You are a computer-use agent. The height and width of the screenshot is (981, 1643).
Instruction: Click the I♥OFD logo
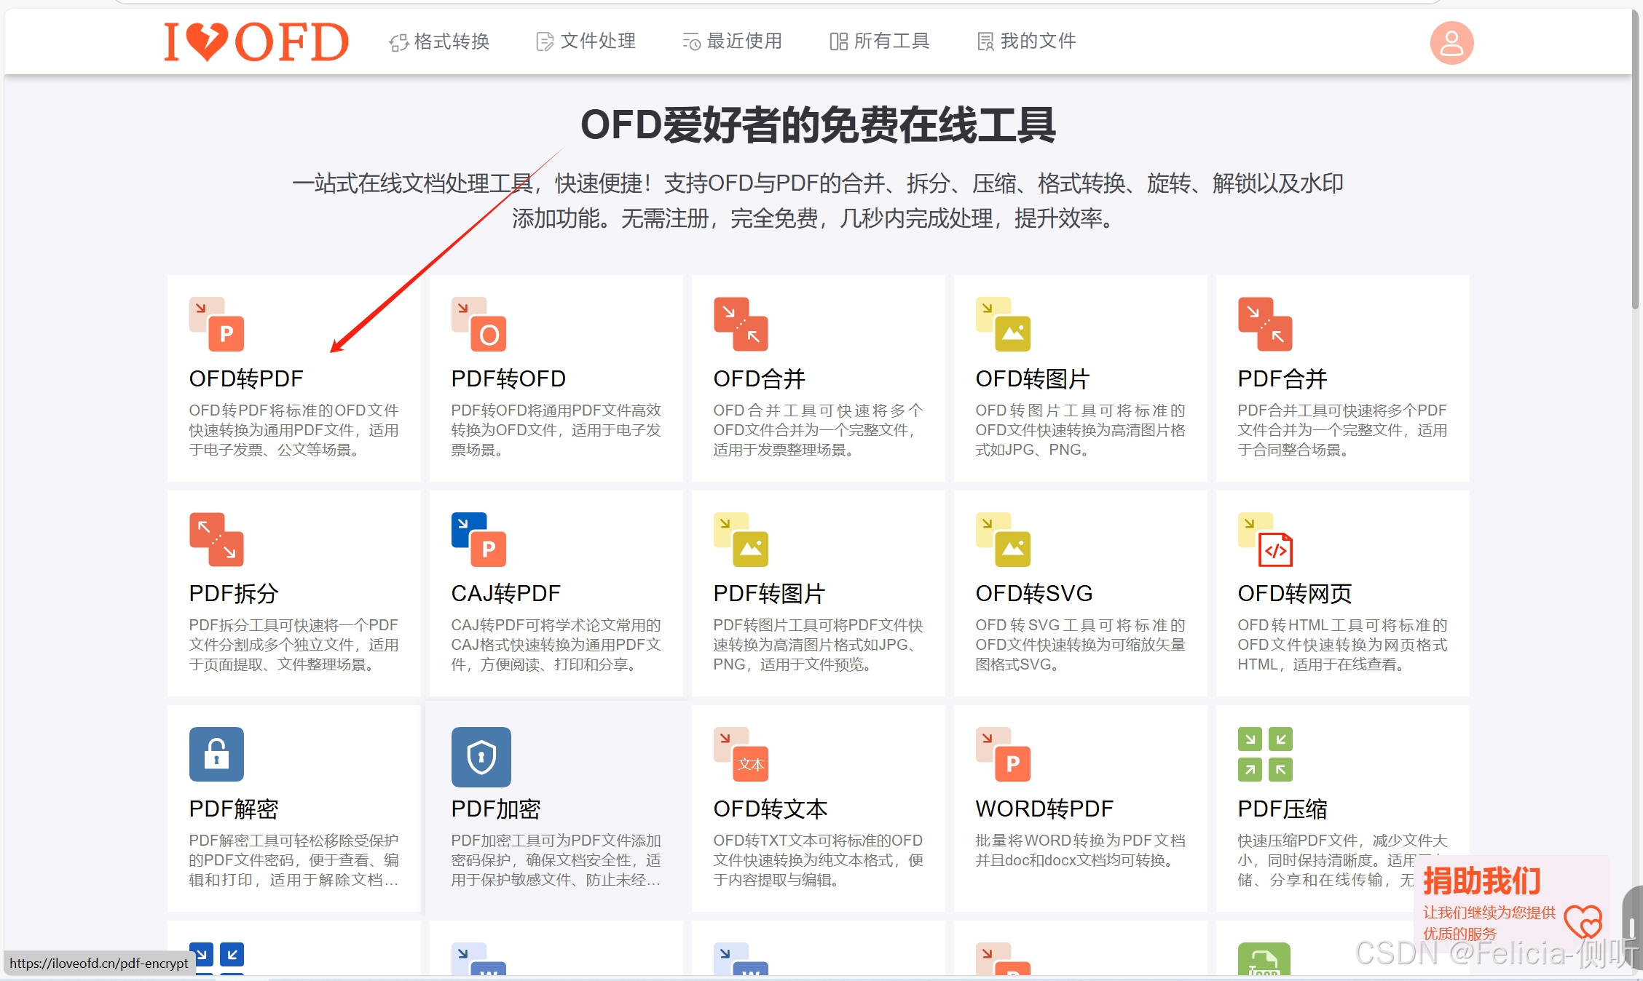point(256,41)
